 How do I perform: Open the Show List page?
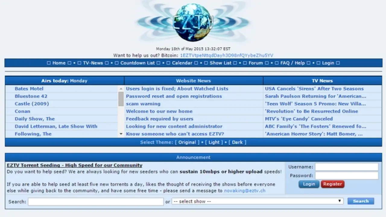click(220, 63)
